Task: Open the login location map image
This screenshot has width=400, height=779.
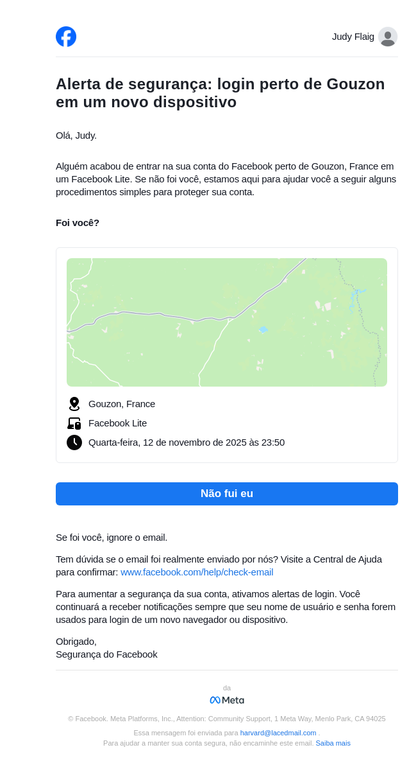Action: click(227, 322)
